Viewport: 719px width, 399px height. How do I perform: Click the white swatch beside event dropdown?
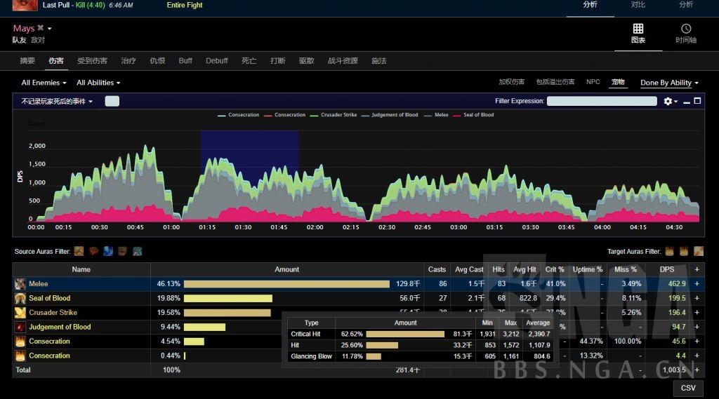click(x=112, y=101)
